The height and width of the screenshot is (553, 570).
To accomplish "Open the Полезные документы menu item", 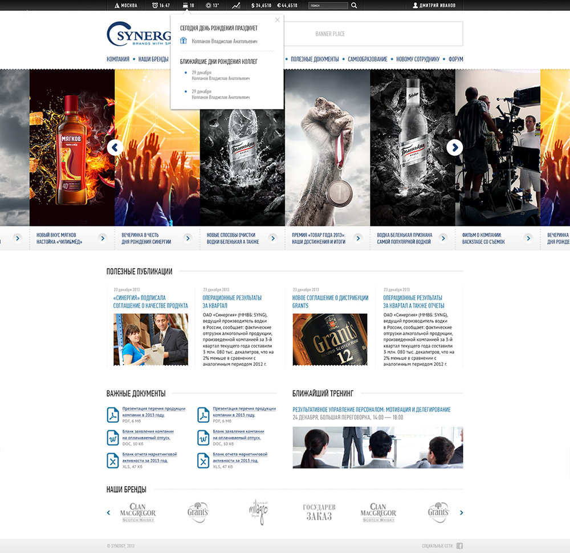I will (315, 59).
